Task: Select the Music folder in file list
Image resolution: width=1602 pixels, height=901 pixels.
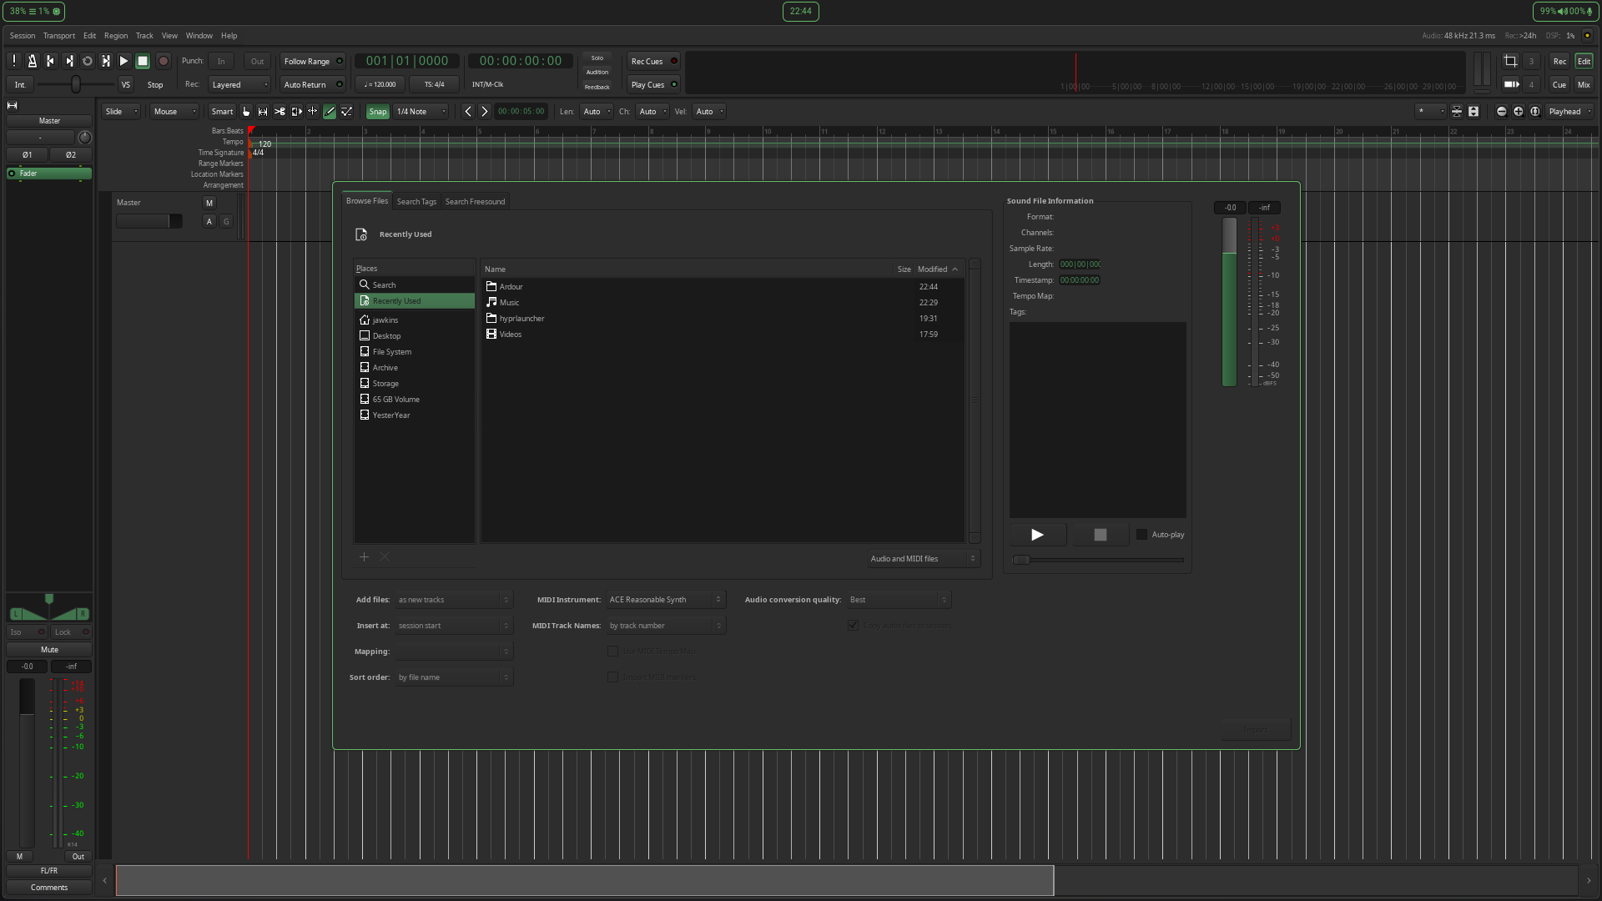Action: (509, 303)
